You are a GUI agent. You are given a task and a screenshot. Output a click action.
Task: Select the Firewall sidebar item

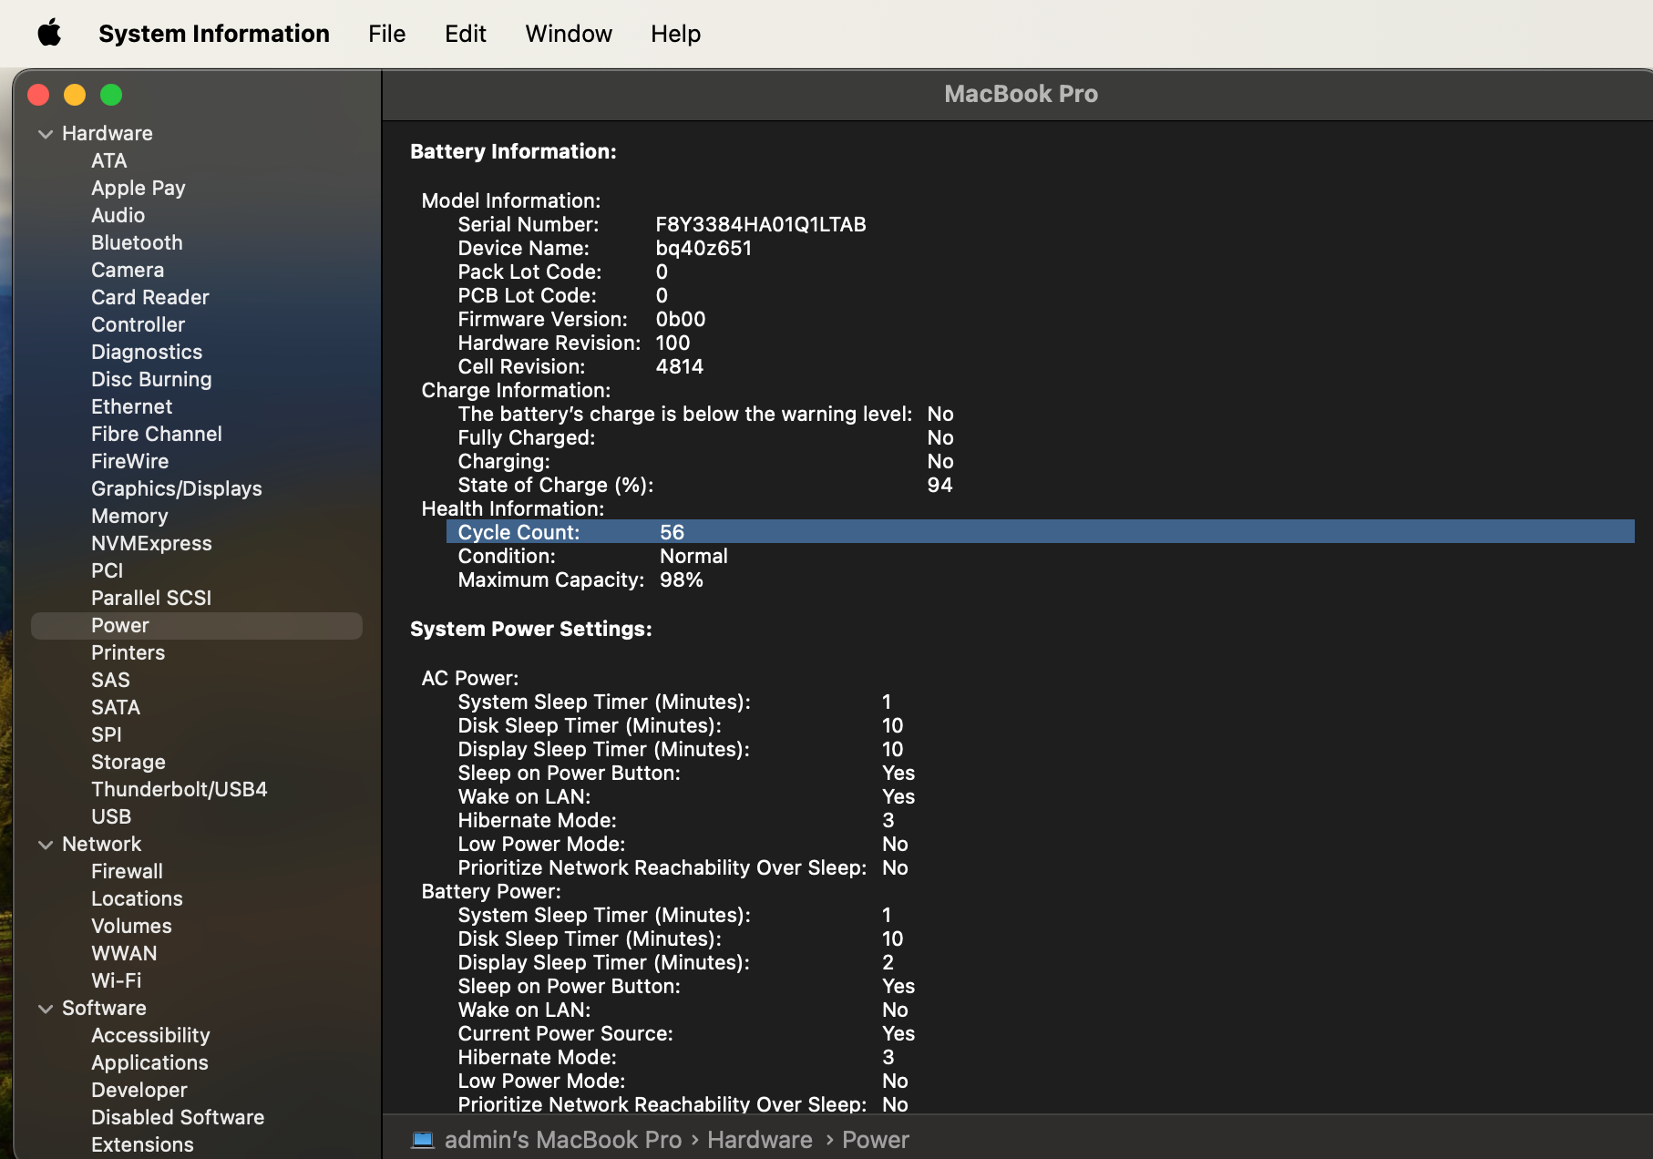pos(127,871)
